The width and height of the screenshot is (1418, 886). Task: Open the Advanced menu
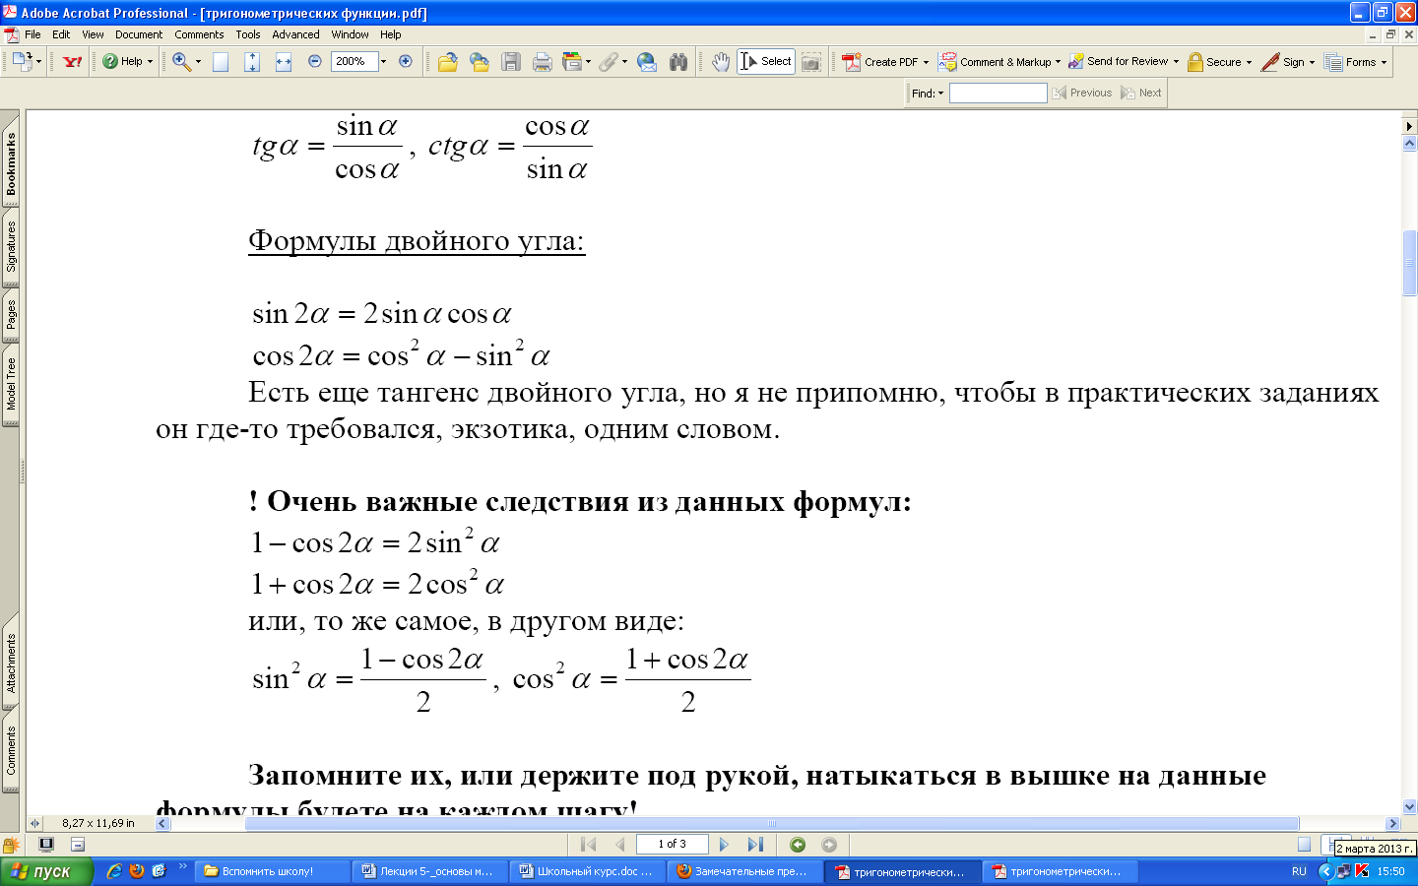(x=295, y=34)
